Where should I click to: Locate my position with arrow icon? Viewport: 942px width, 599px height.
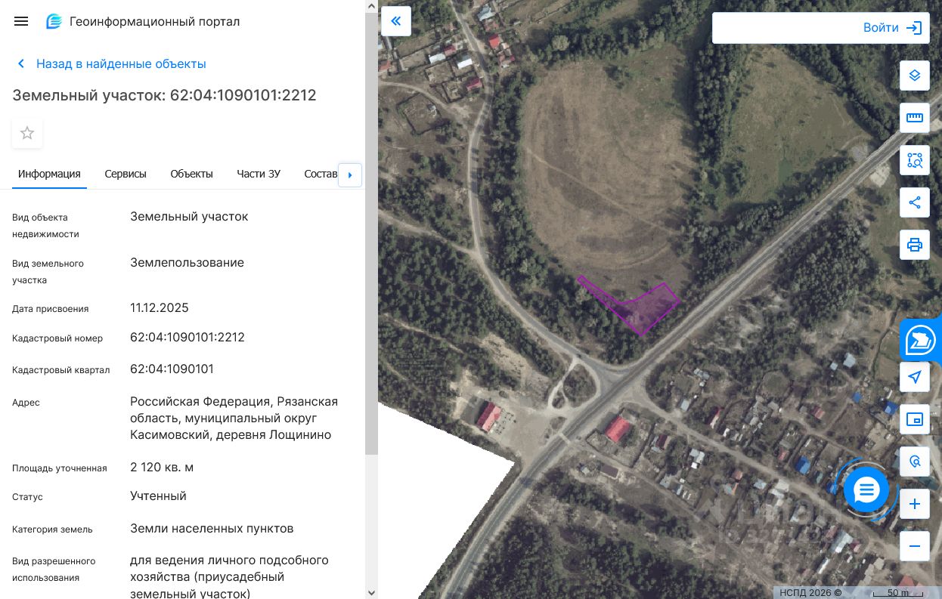[915, 377]
